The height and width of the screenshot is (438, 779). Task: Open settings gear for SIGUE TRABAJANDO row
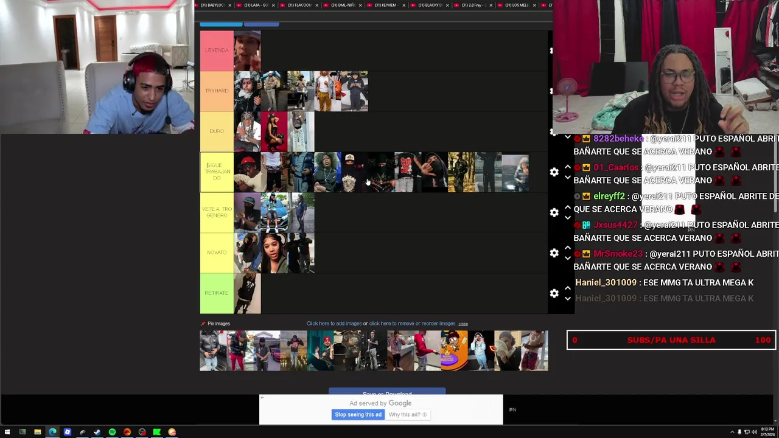point(554,172)
